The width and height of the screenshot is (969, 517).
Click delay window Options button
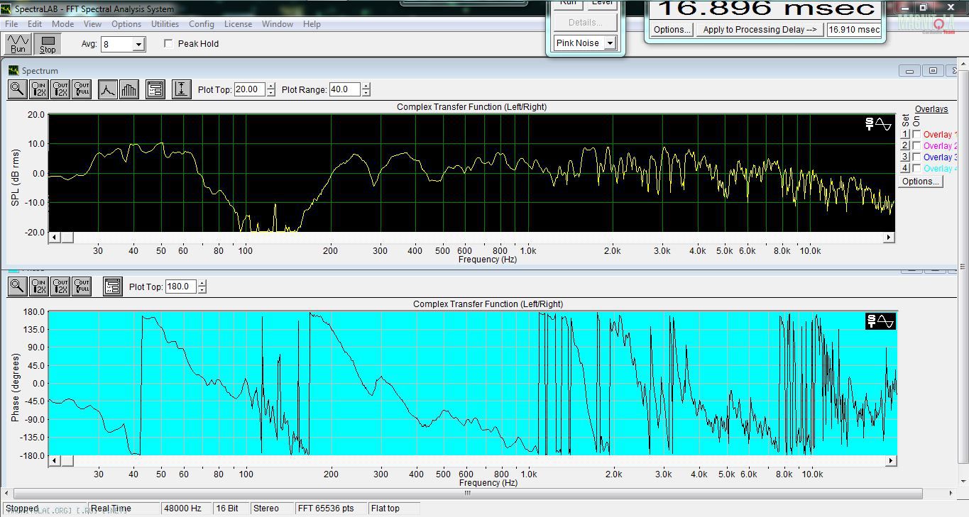(x=672, y=30)
